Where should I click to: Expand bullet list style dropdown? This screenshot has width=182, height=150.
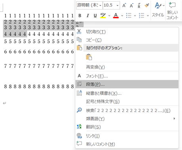[135, 16]
